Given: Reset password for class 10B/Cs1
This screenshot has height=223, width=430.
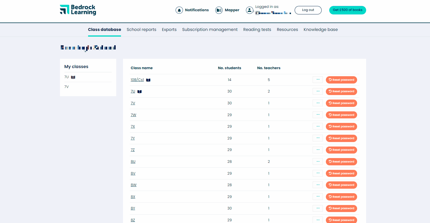Looking at the screenshot, I should (x=341, y=80).
